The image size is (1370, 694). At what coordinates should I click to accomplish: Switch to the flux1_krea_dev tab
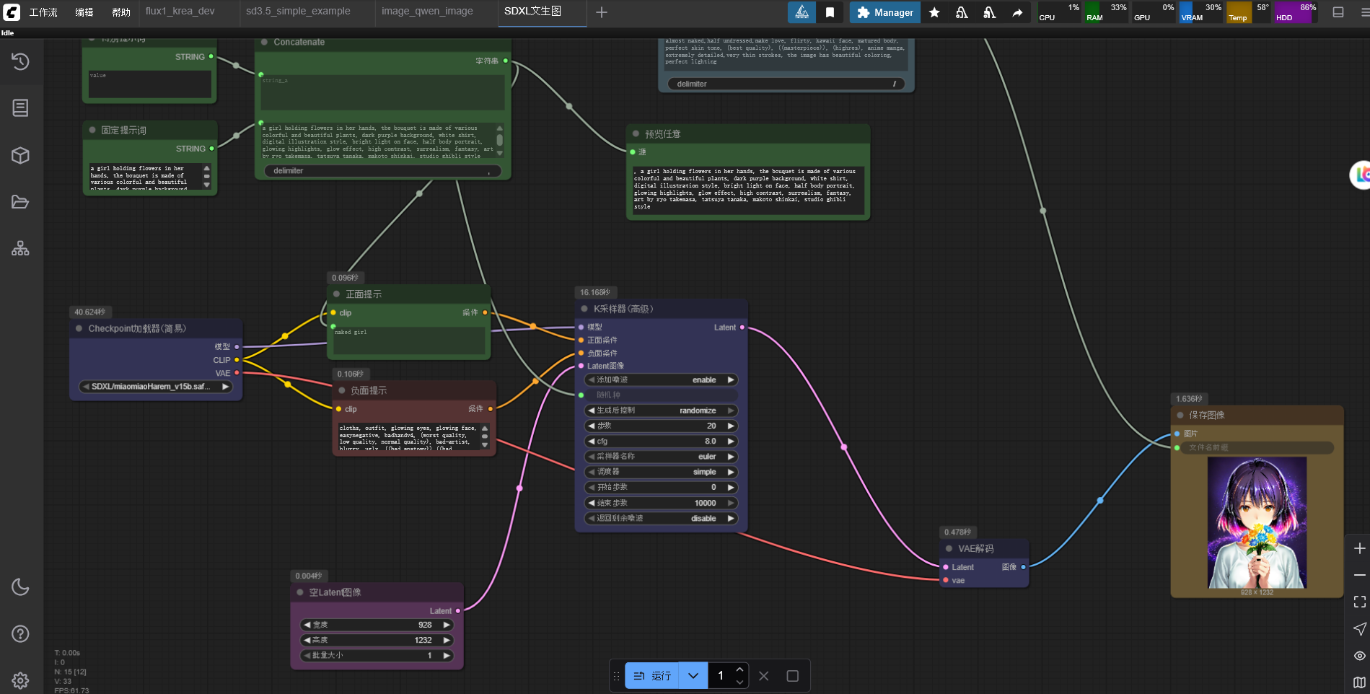tap(180, 12)
